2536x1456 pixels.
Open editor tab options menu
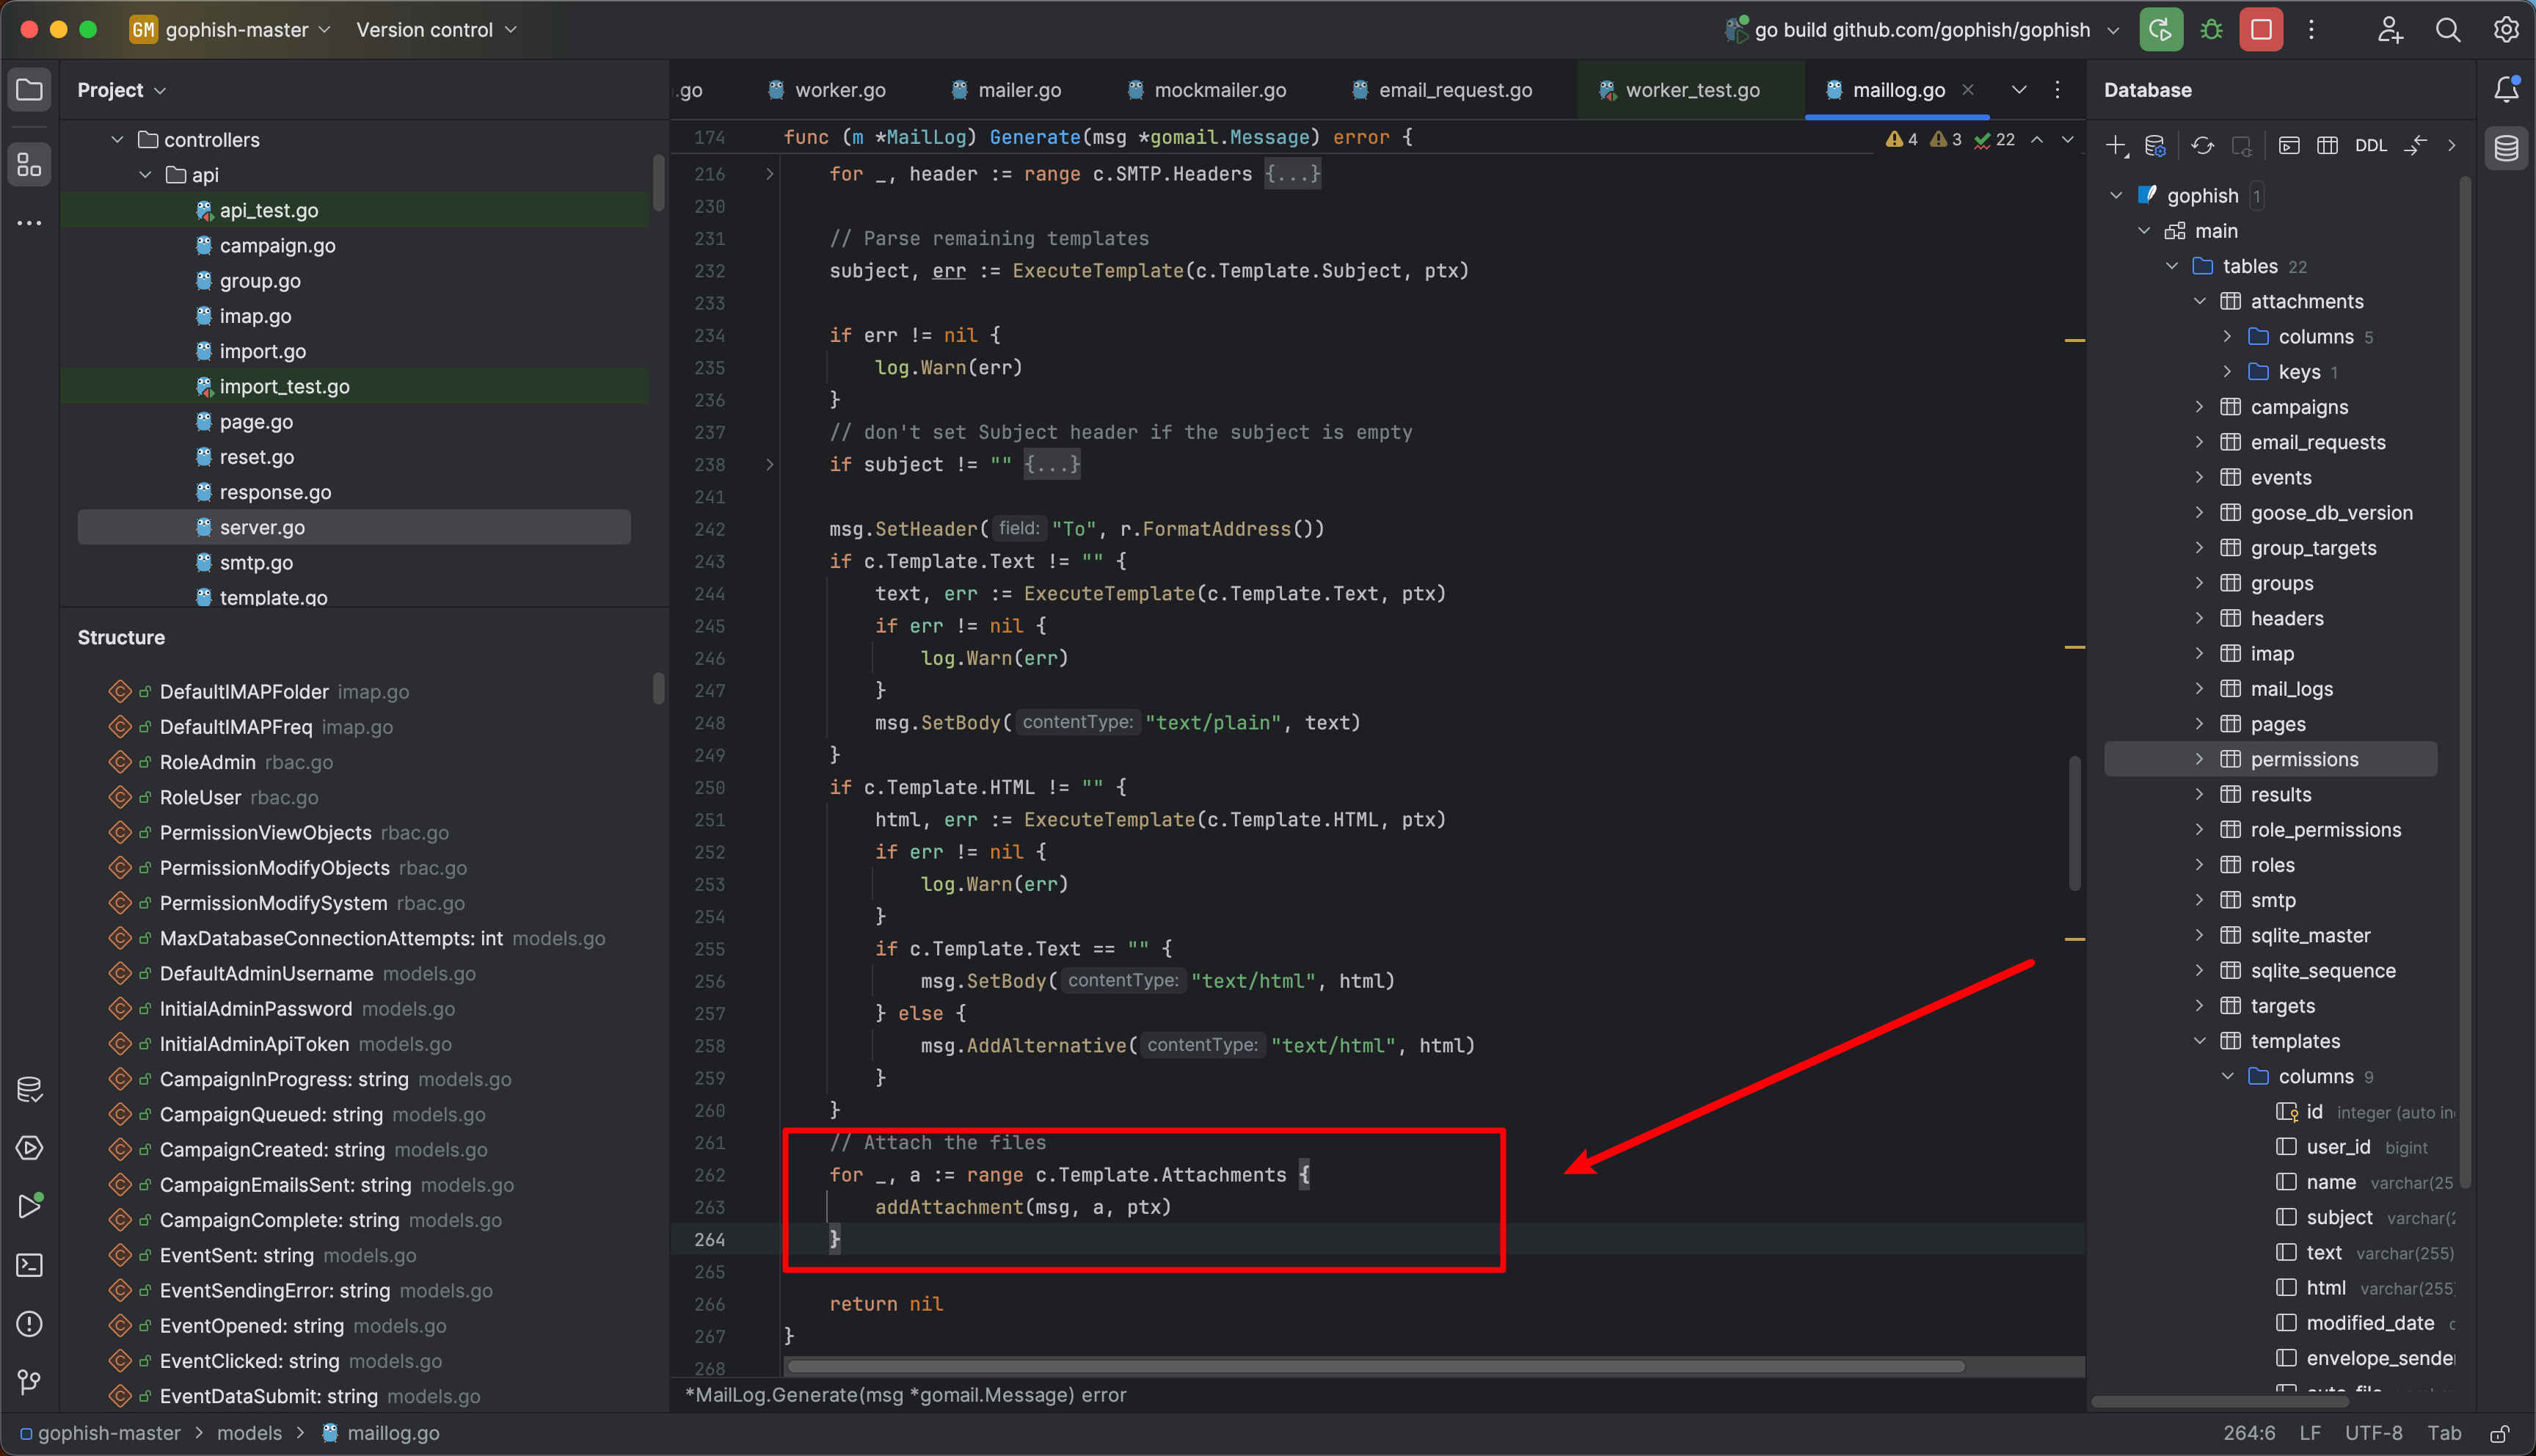(2057, 90)
